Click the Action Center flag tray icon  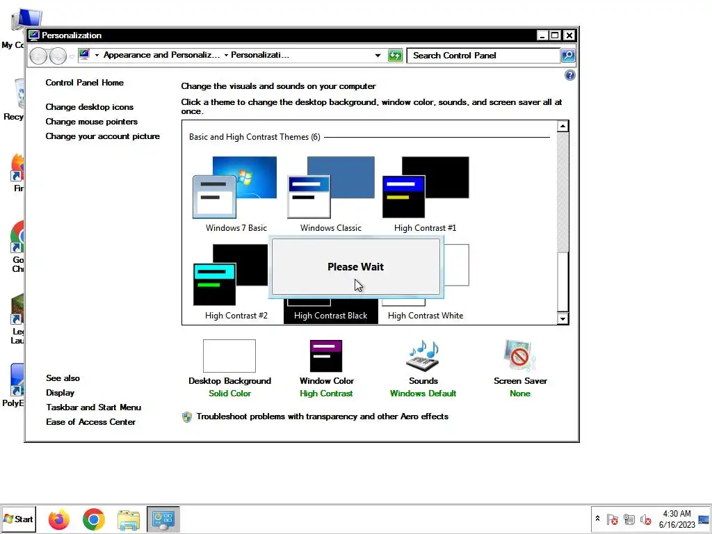point(612,519)
